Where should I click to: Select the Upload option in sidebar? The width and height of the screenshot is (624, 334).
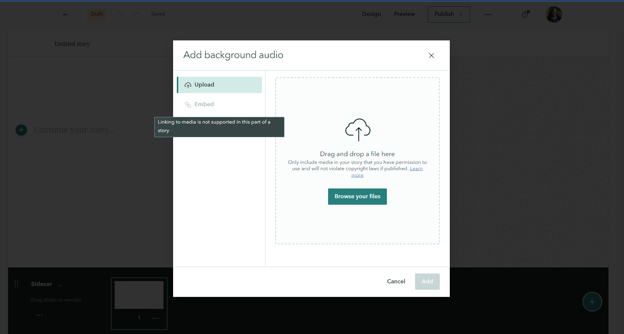click(x=219, y=85)
